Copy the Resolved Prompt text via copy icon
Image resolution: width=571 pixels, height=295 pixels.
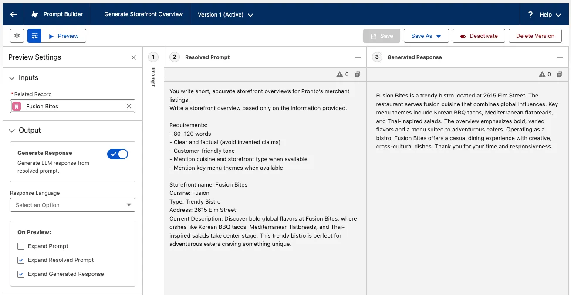(357, 74)
